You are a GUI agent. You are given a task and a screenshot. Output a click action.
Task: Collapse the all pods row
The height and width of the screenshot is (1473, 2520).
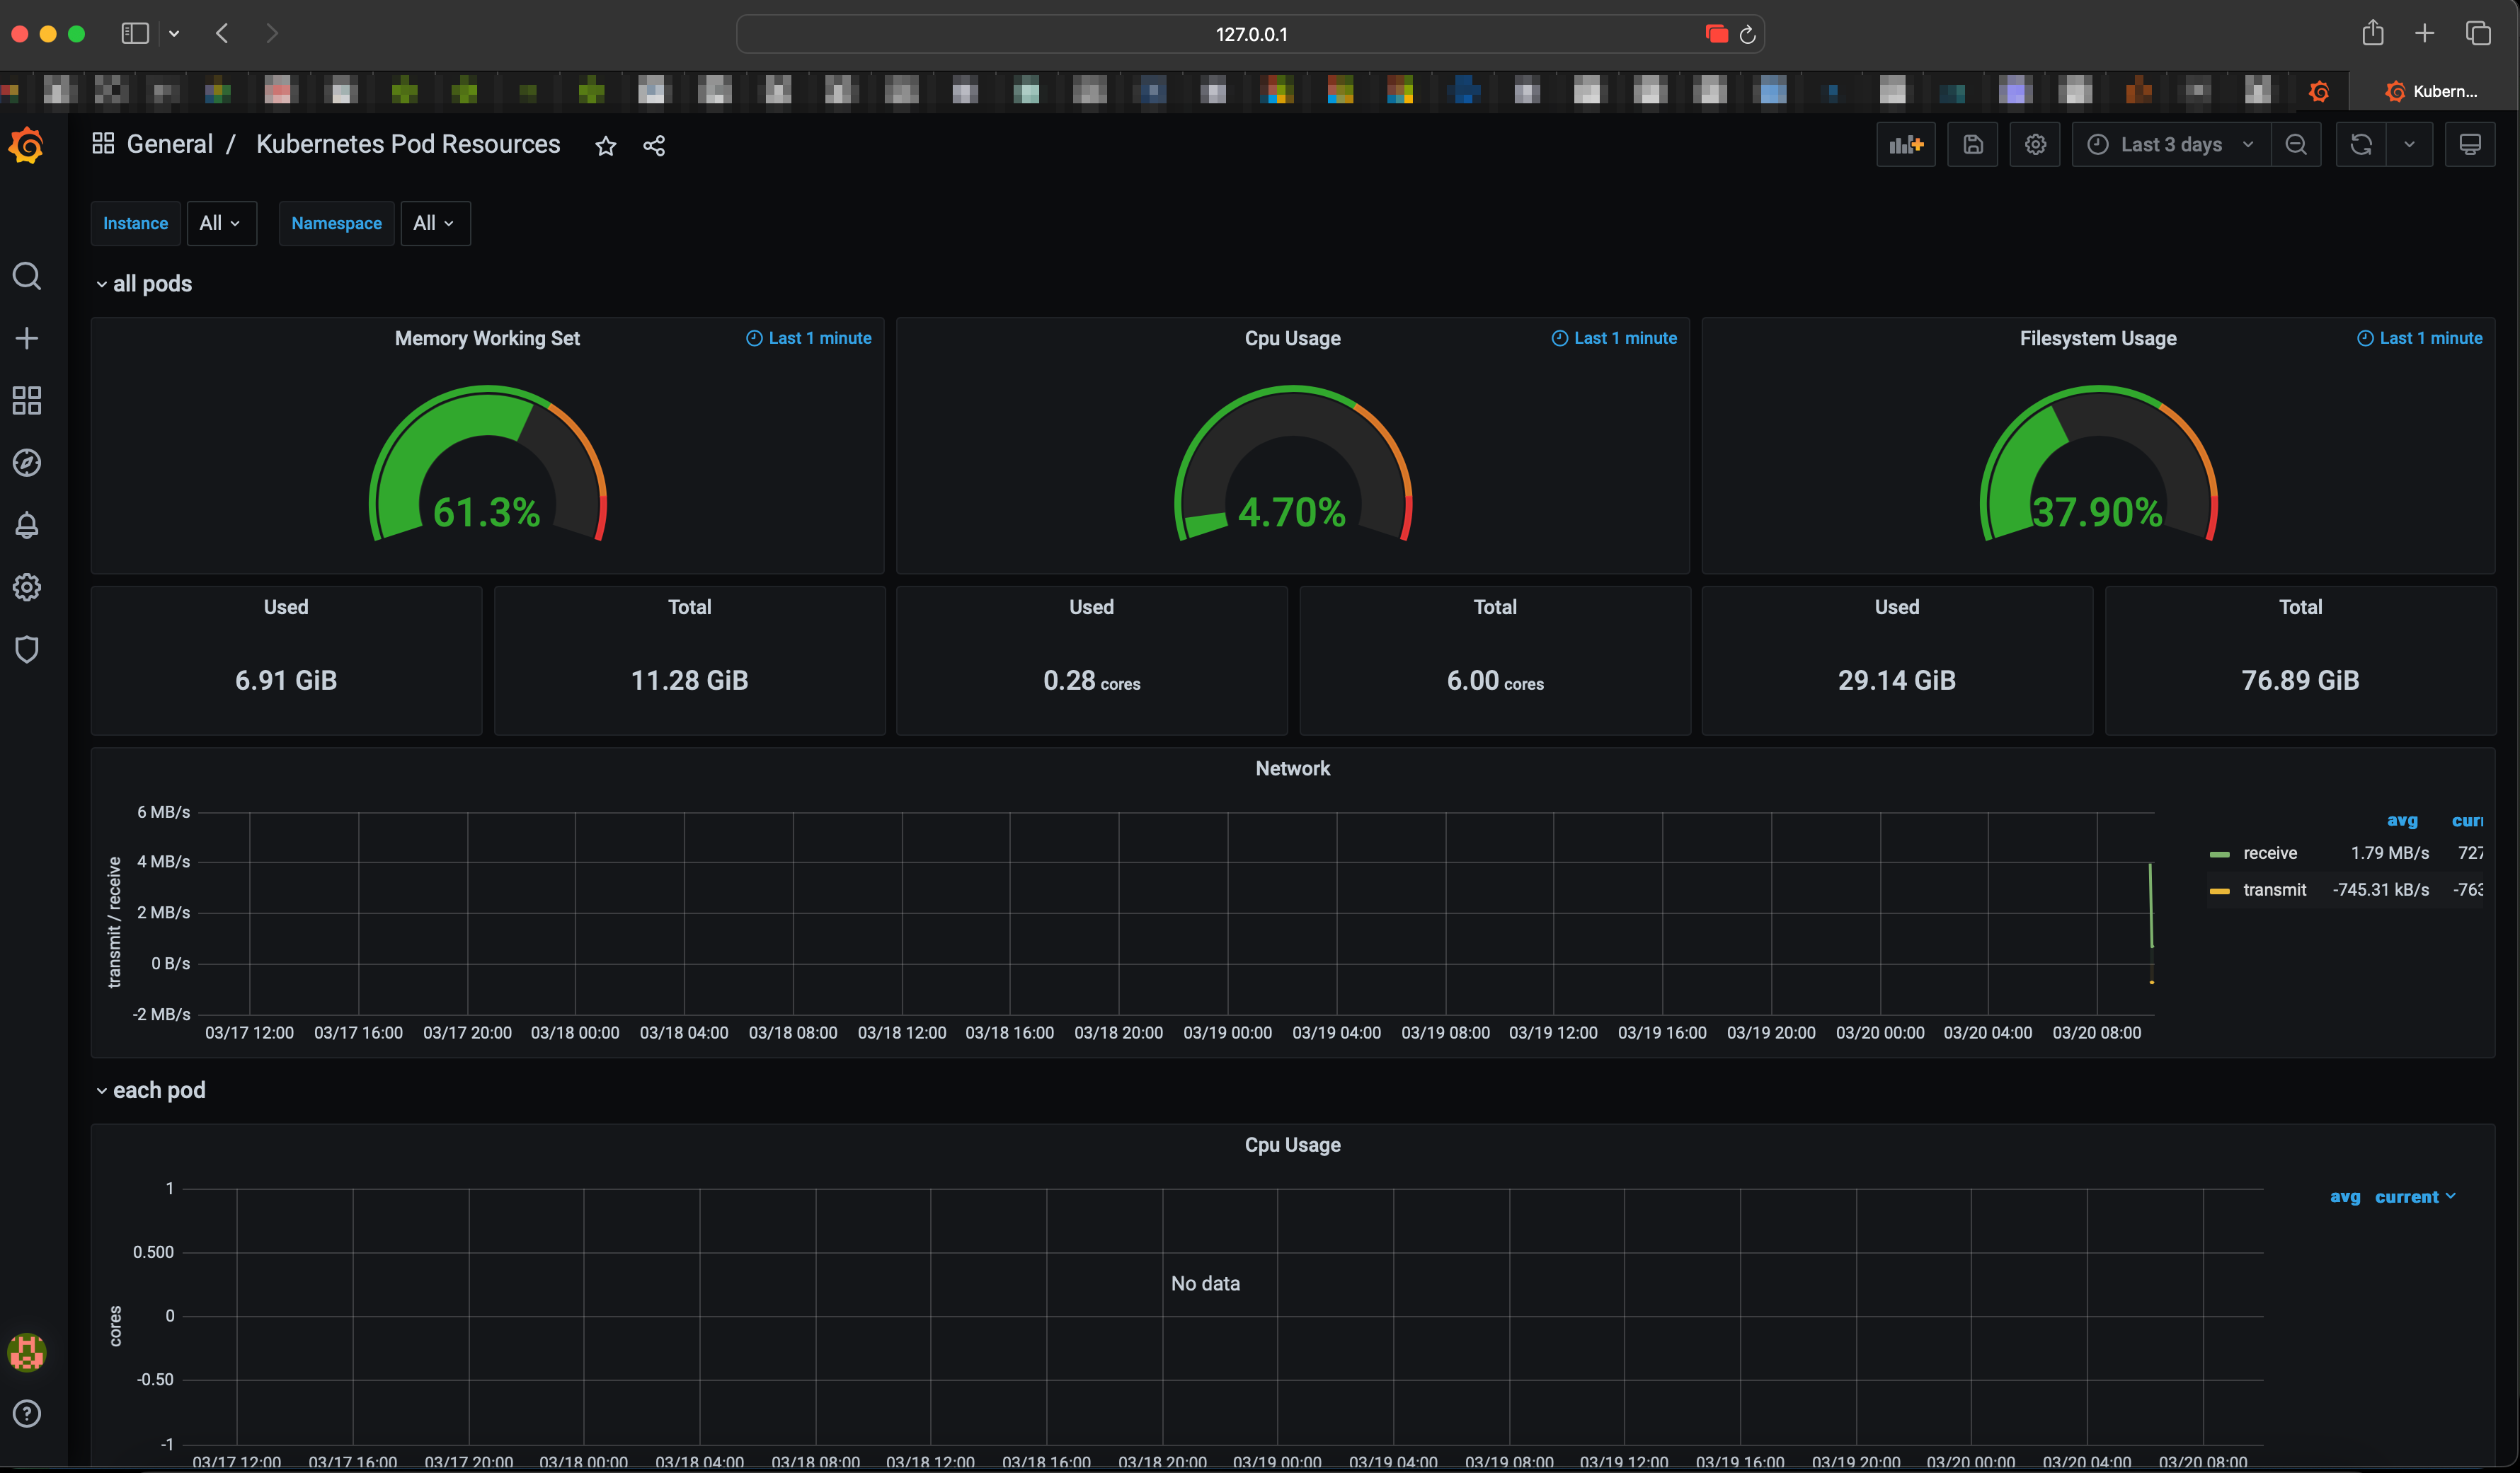tap(151, 284)
